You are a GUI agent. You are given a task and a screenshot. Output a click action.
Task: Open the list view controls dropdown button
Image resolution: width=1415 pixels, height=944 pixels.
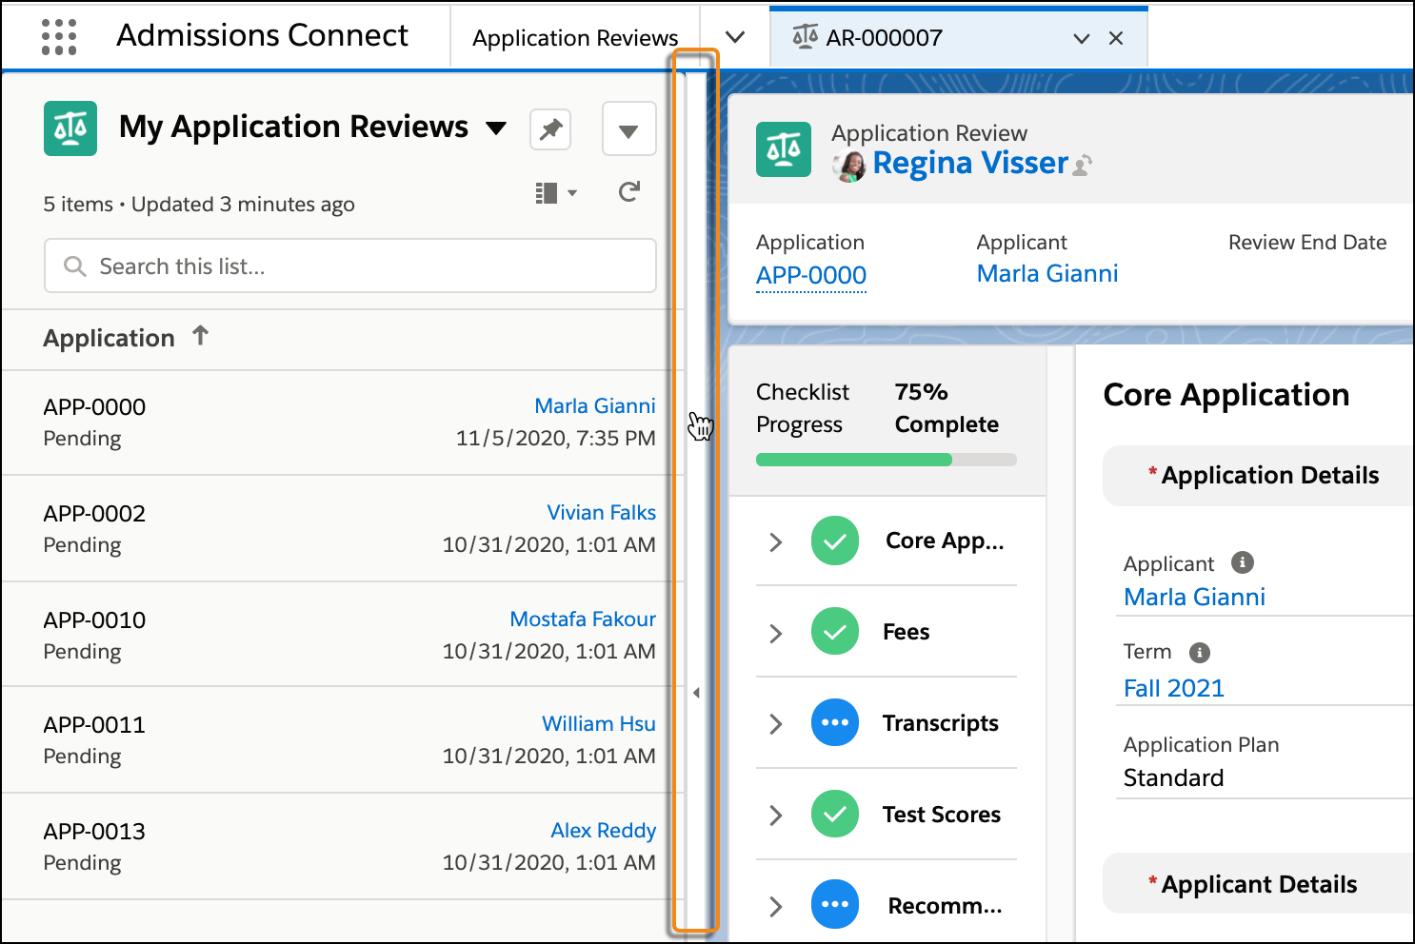pyautogui.click(x=628, y=129)
